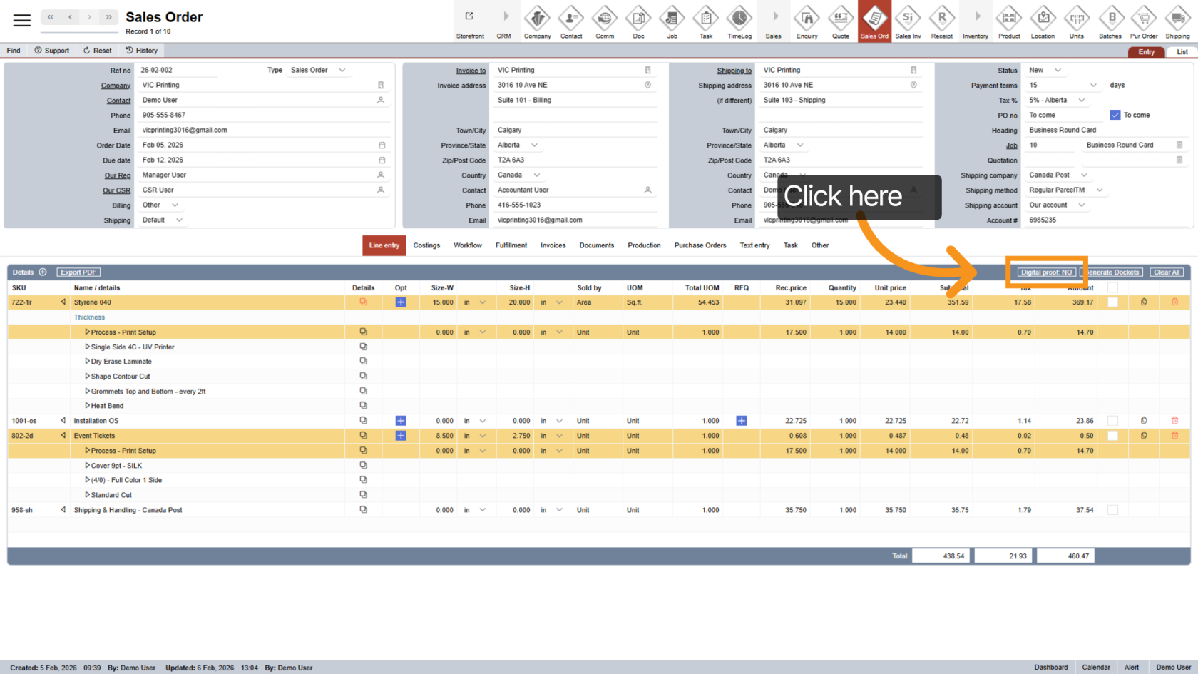
Task: Toggle the PO 'To come' checkbox
Action: click(x=1115, y=115)
